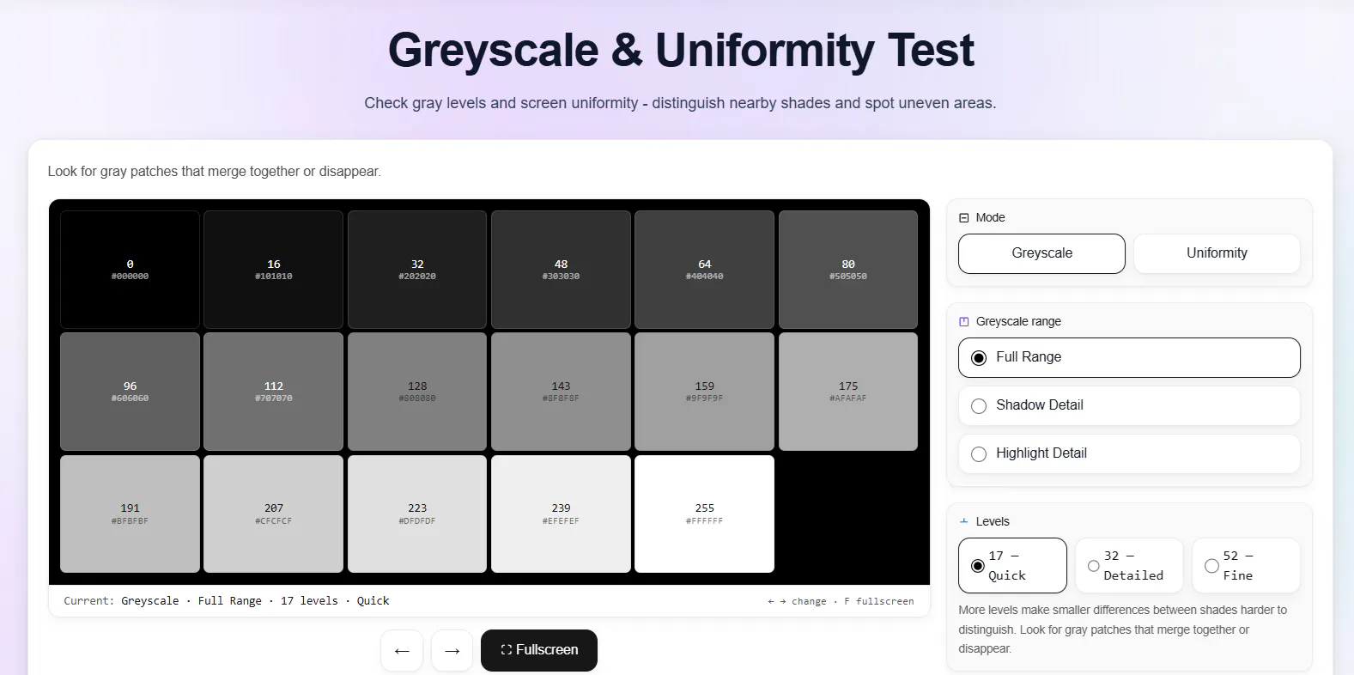Switch to Uniformity mode

tap(1217, 253)
